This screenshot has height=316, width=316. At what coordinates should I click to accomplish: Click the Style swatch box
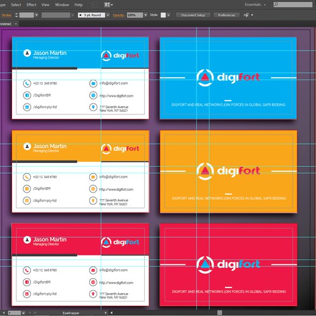163,15
